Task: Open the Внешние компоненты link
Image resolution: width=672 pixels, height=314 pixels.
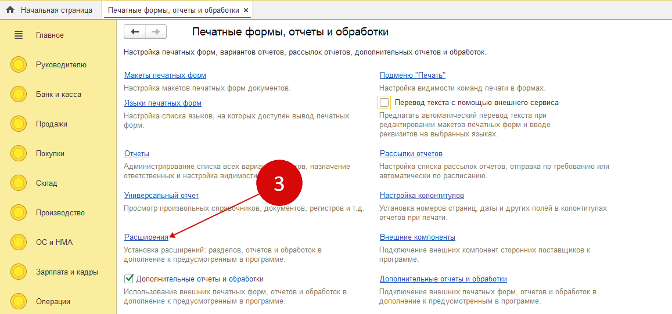Action: (x=418, y=237)
